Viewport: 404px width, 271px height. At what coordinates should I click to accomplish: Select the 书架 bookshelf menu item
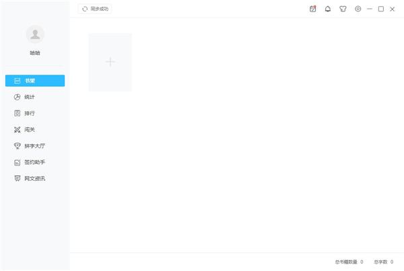(35, 81)
